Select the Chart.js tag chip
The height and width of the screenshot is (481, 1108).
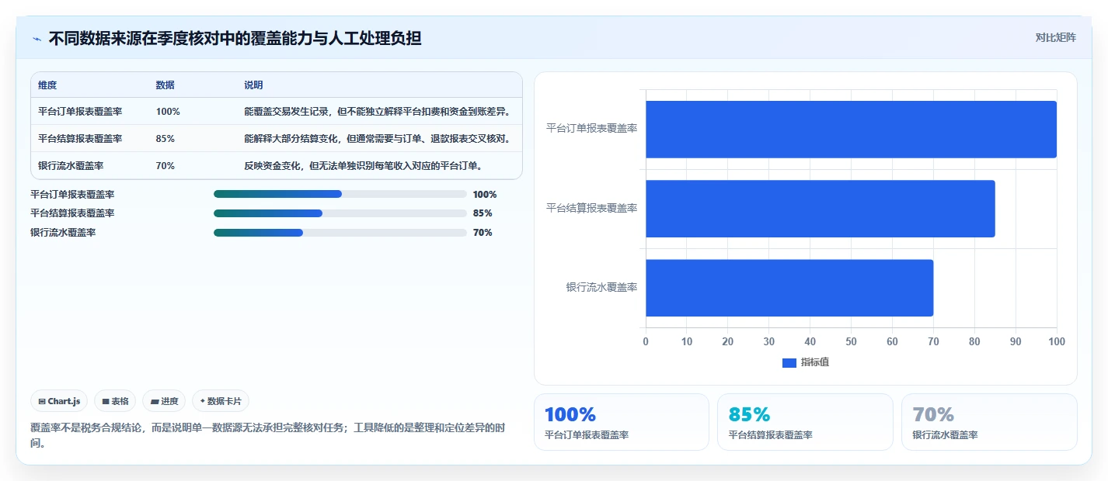(x=60, y=401)
